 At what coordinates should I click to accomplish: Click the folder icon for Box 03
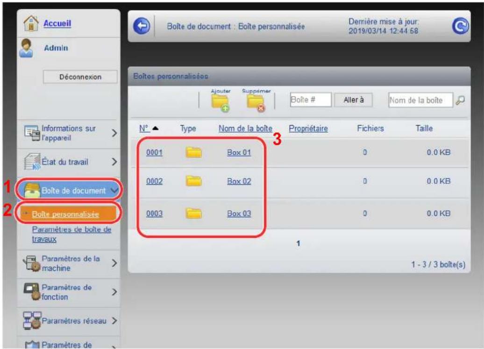point(193,214)
